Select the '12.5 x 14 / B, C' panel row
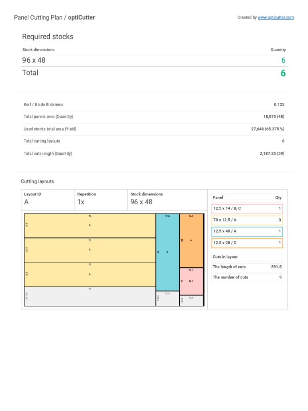 point(247,209)
